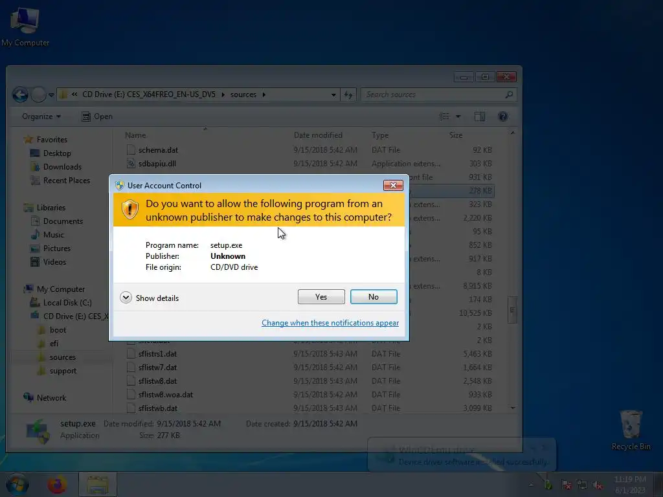Click Yes in User Account Control dialog
663x497 pixels.
click(x=321, y=296)
